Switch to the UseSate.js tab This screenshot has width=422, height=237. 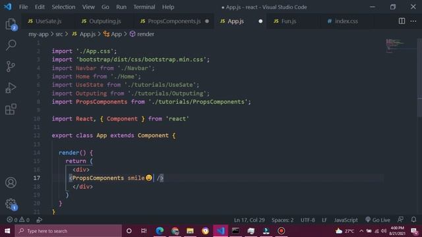48,21
